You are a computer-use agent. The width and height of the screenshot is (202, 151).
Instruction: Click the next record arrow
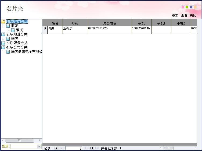coord(86,148)
